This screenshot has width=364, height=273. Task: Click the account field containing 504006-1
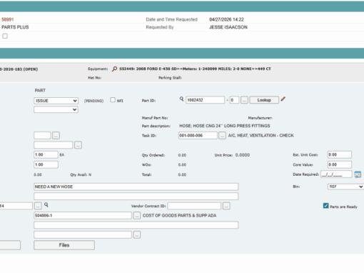coord(83,216)
